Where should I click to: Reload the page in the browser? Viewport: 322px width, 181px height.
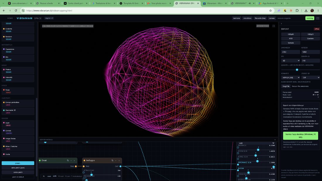[x=16, y=11]
